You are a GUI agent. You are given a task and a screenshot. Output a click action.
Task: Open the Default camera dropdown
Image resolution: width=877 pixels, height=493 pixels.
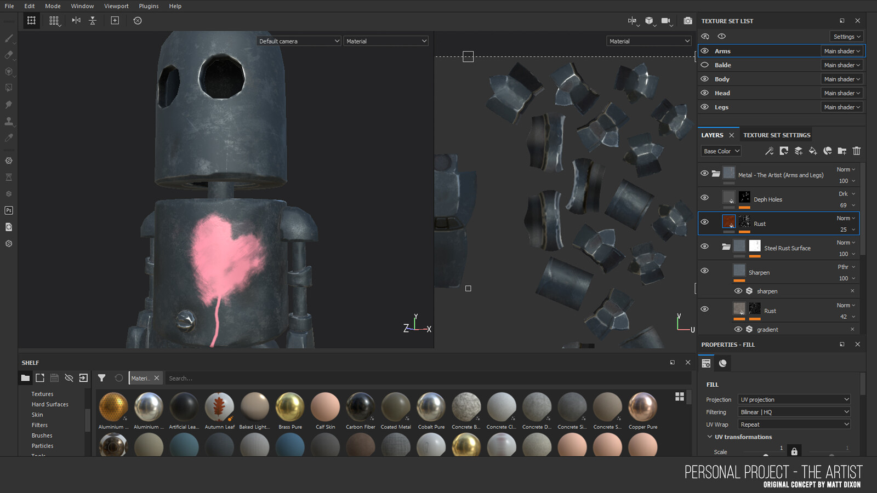pos(299,41)
